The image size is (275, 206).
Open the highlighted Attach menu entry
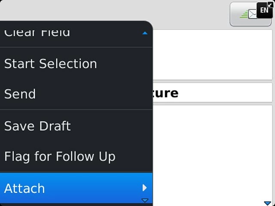tap(24, 188)
